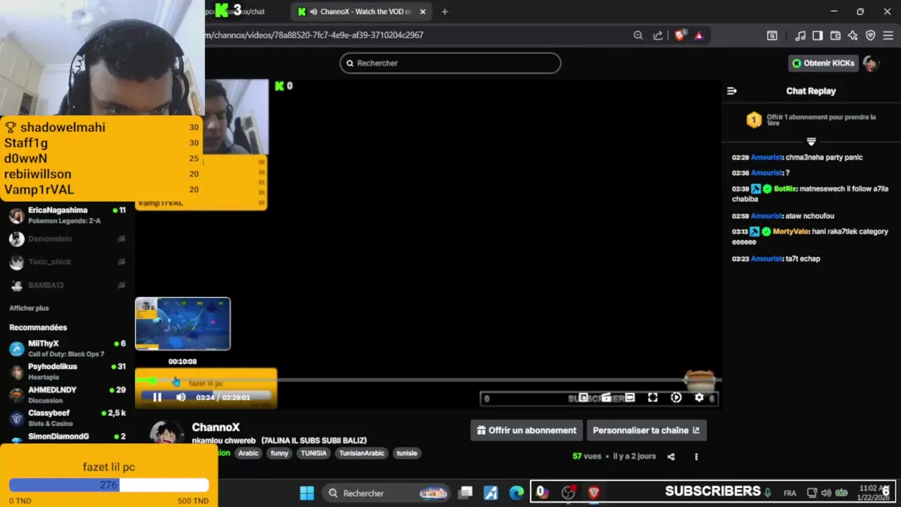Open the Psyhodelikus recommended channel

[x=68, y=372]
